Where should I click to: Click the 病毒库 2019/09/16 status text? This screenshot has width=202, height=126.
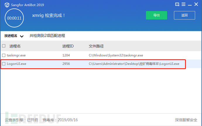(60, 120)
